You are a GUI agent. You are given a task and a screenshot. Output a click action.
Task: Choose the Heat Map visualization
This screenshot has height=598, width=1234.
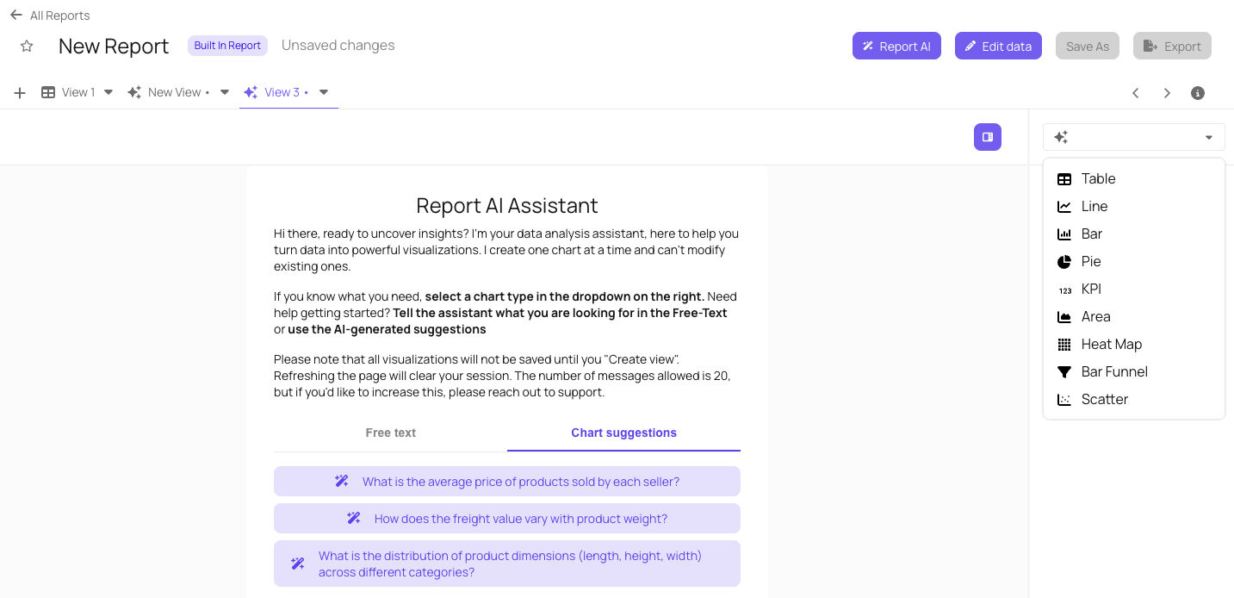(1111, 344)
